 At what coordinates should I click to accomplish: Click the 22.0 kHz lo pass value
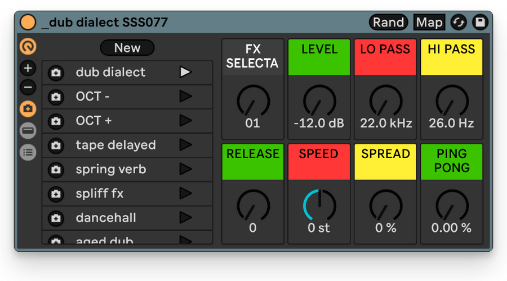click(x=386, y=124)
